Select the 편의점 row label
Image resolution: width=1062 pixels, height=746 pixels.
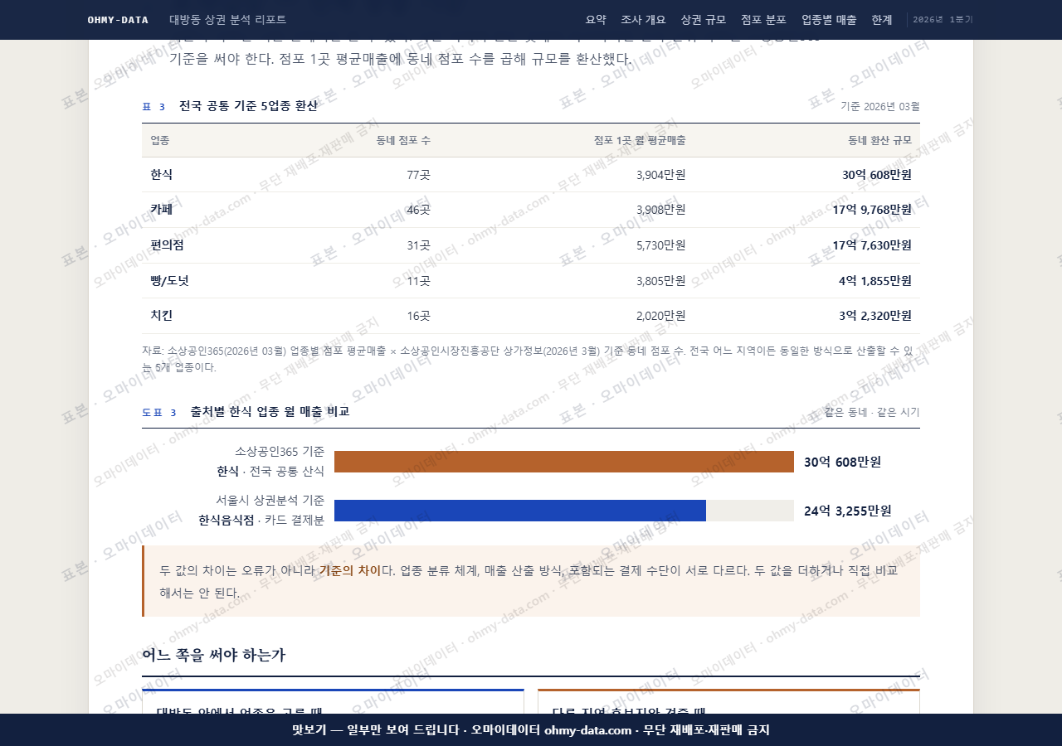pyautogui.click(x=167, y=245)
